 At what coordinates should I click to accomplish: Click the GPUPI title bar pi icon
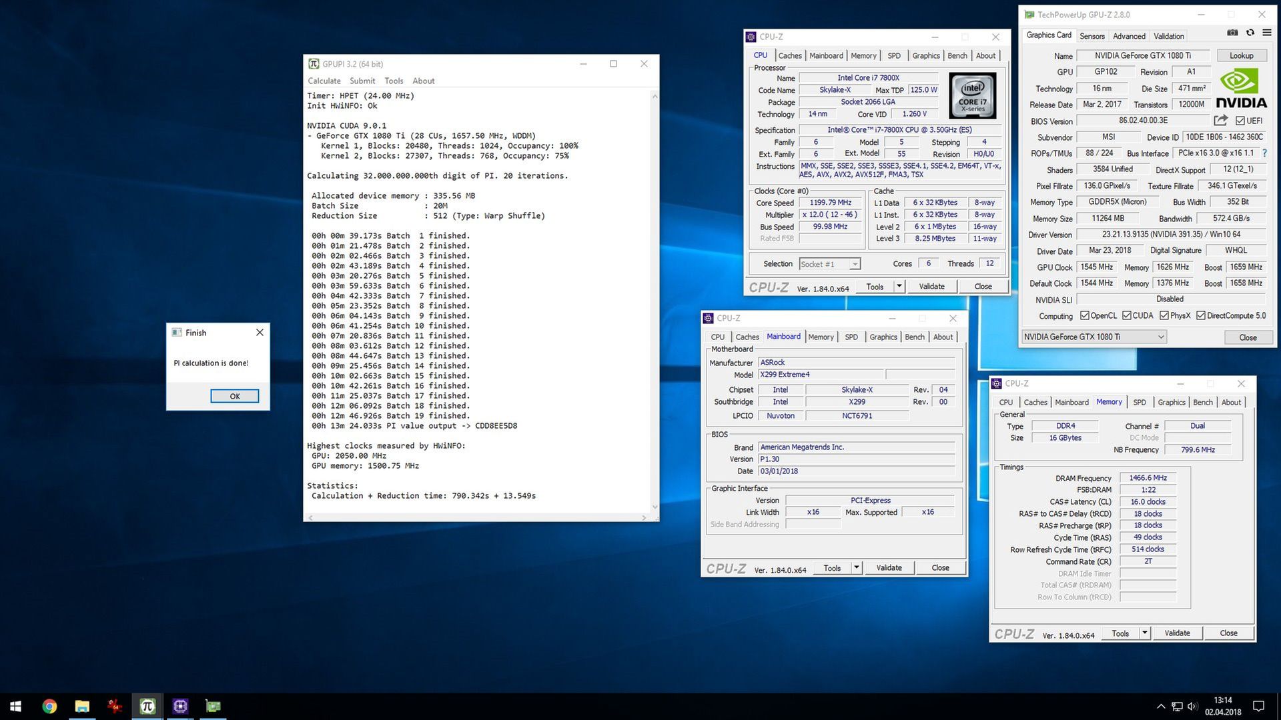[x=314, y=64]
